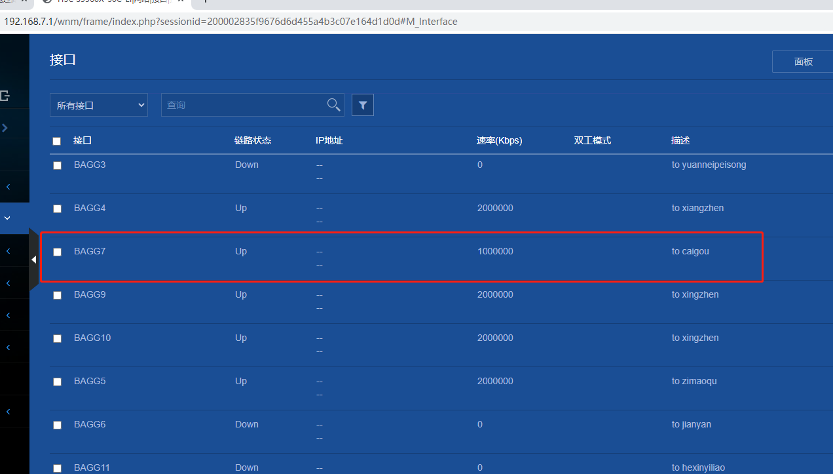Click the magnifier search icon in query box
833x474 pixels.
[x=333, y=105]
